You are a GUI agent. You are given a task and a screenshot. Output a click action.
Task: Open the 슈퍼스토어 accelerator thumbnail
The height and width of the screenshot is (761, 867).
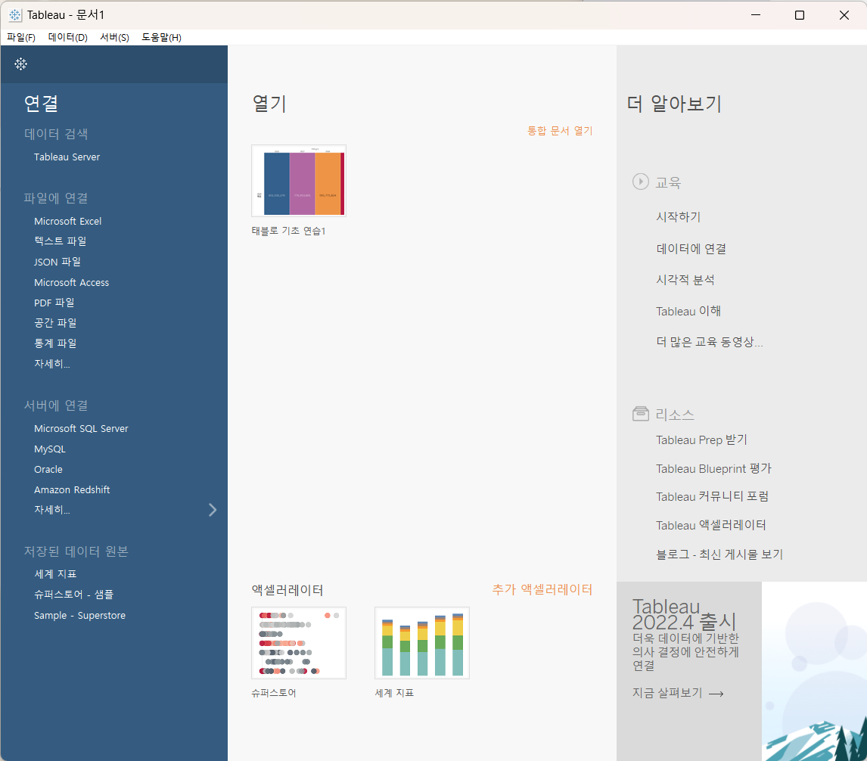click(x=299, y=643)
